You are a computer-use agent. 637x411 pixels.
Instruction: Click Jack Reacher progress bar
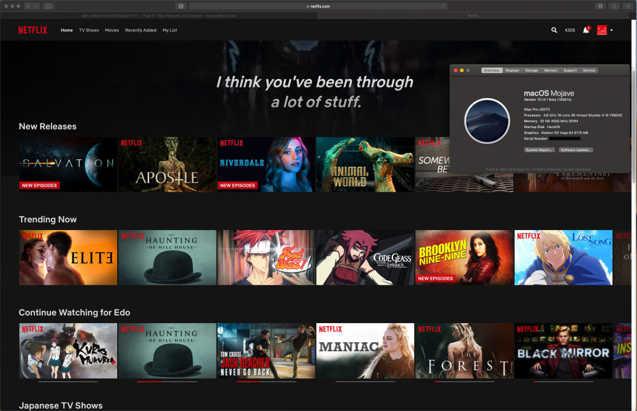[x=266, y=382]
